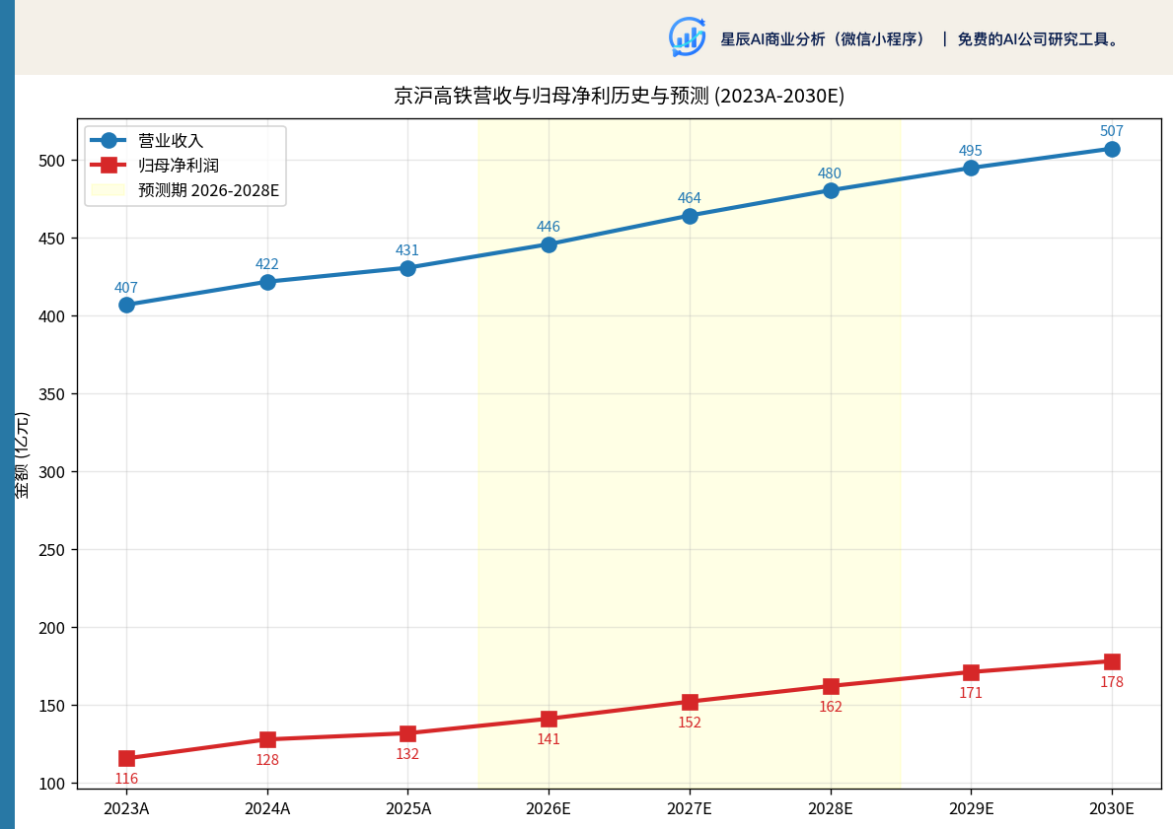Click the blue revenue point for 2030E
Image resolution: width=1173 pixels, height=829 pixels.
tap(1112, 150)
